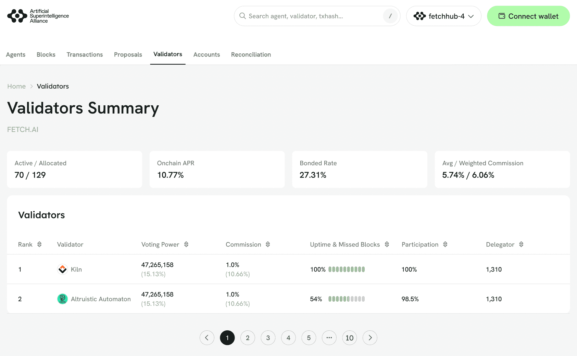Go to next page with right chevron
577x356 pixels.
tap(370, 338)
